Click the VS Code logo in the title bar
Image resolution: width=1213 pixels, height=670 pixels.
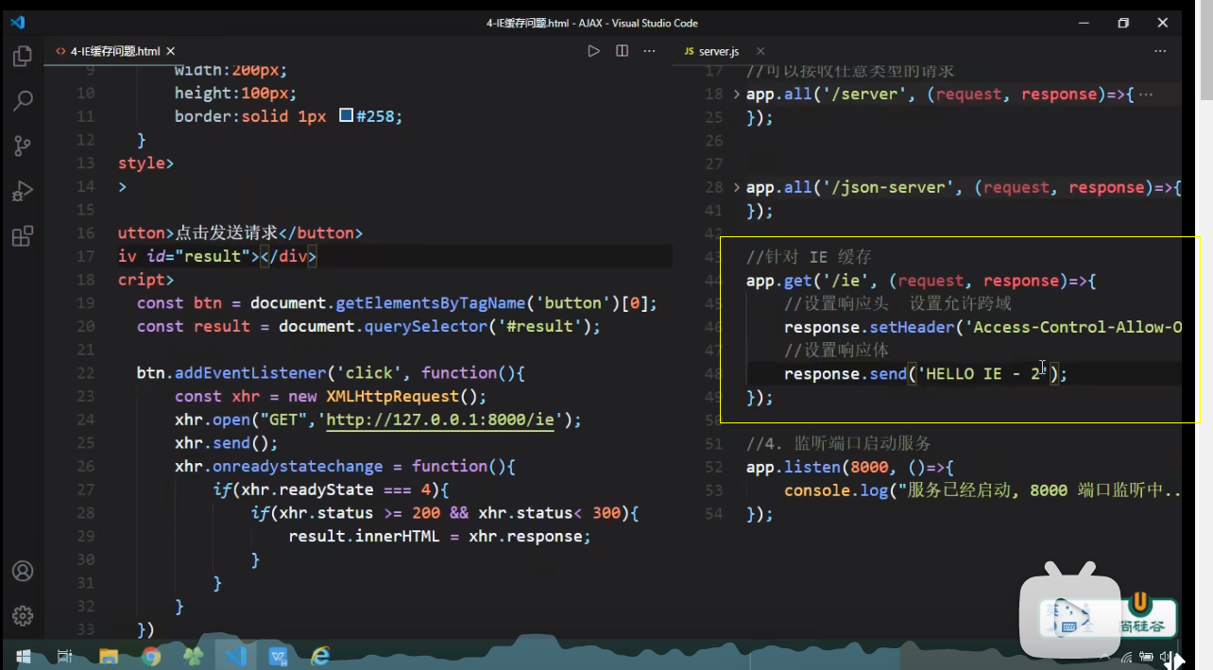[x=19, y=22]
